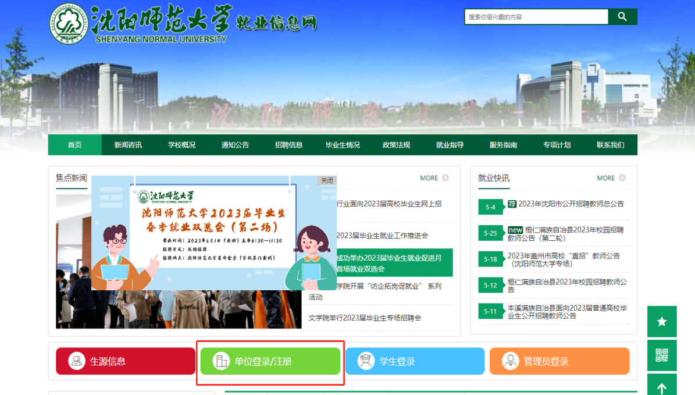
Task: Click the 5-25 date tag
Action: (490, 233)
